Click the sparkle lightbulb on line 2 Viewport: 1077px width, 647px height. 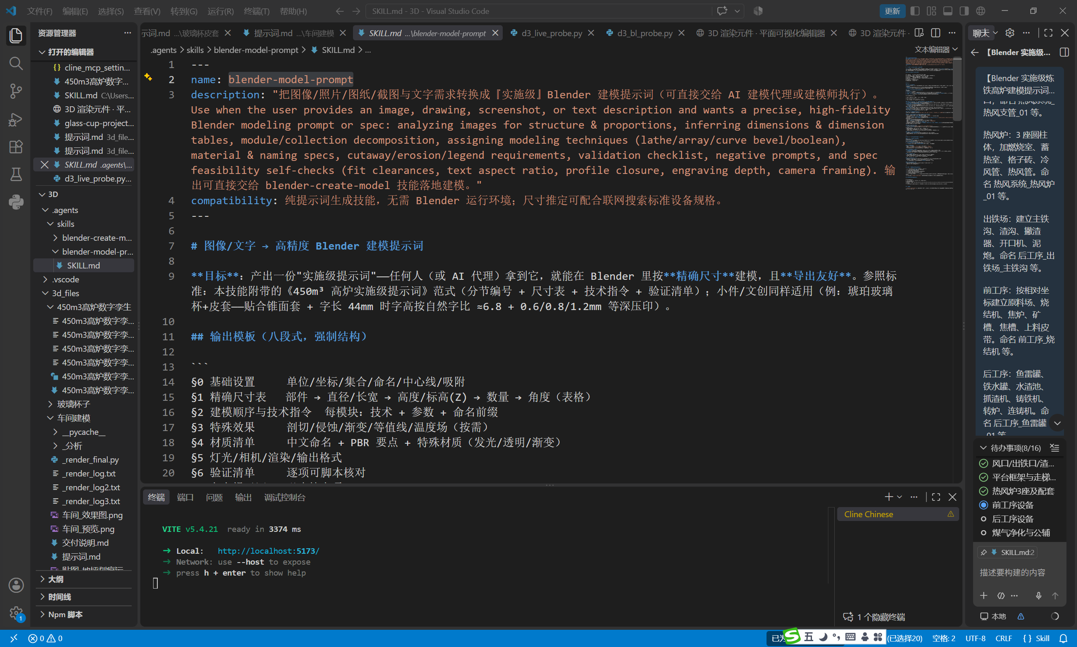149,77
